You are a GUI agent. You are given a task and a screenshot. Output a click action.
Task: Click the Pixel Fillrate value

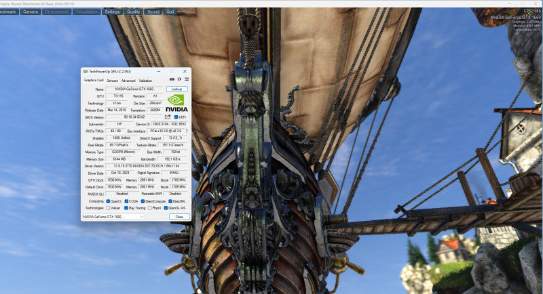point(119,145)
